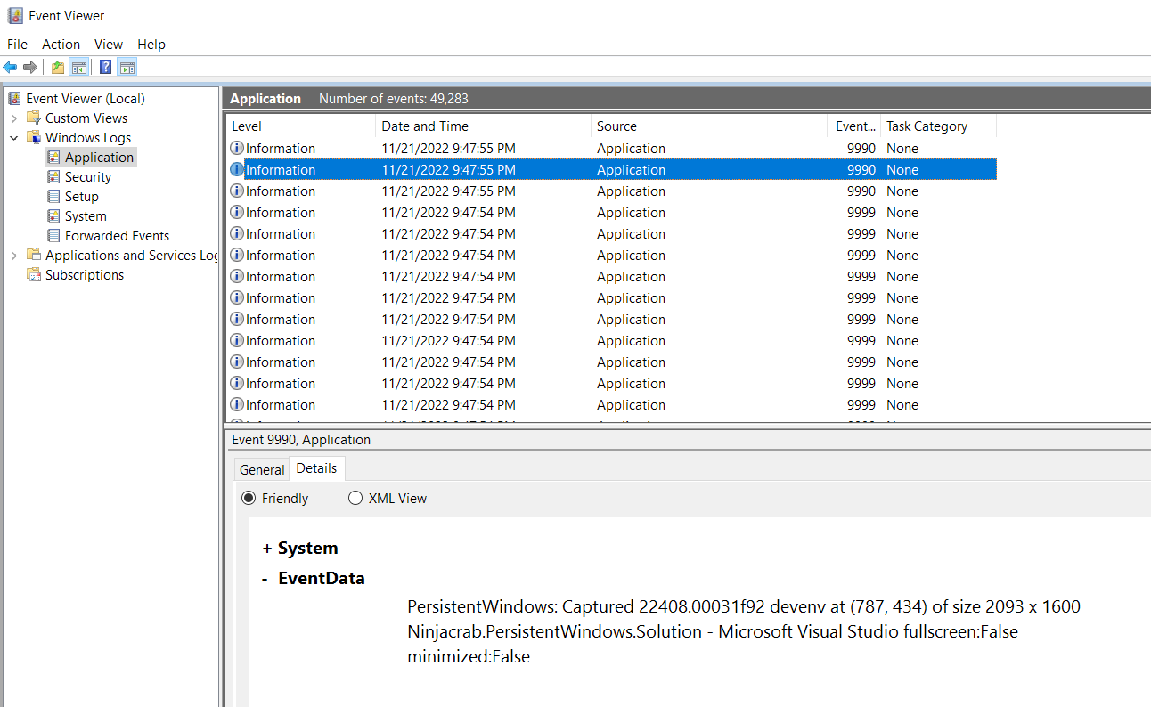The width and height of the screenshot is (1151, 707).
Task: Select the XML View radio button
Action: (x=355, y=498)
